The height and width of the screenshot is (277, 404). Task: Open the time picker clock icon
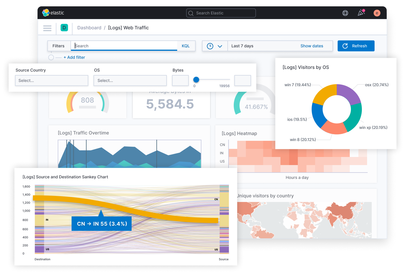(210, 46)
